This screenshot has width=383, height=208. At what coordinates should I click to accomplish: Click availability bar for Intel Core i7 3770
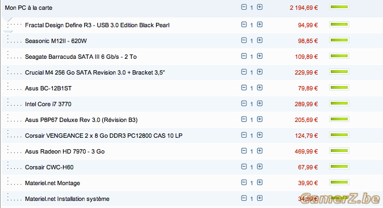tap(339, 103)
